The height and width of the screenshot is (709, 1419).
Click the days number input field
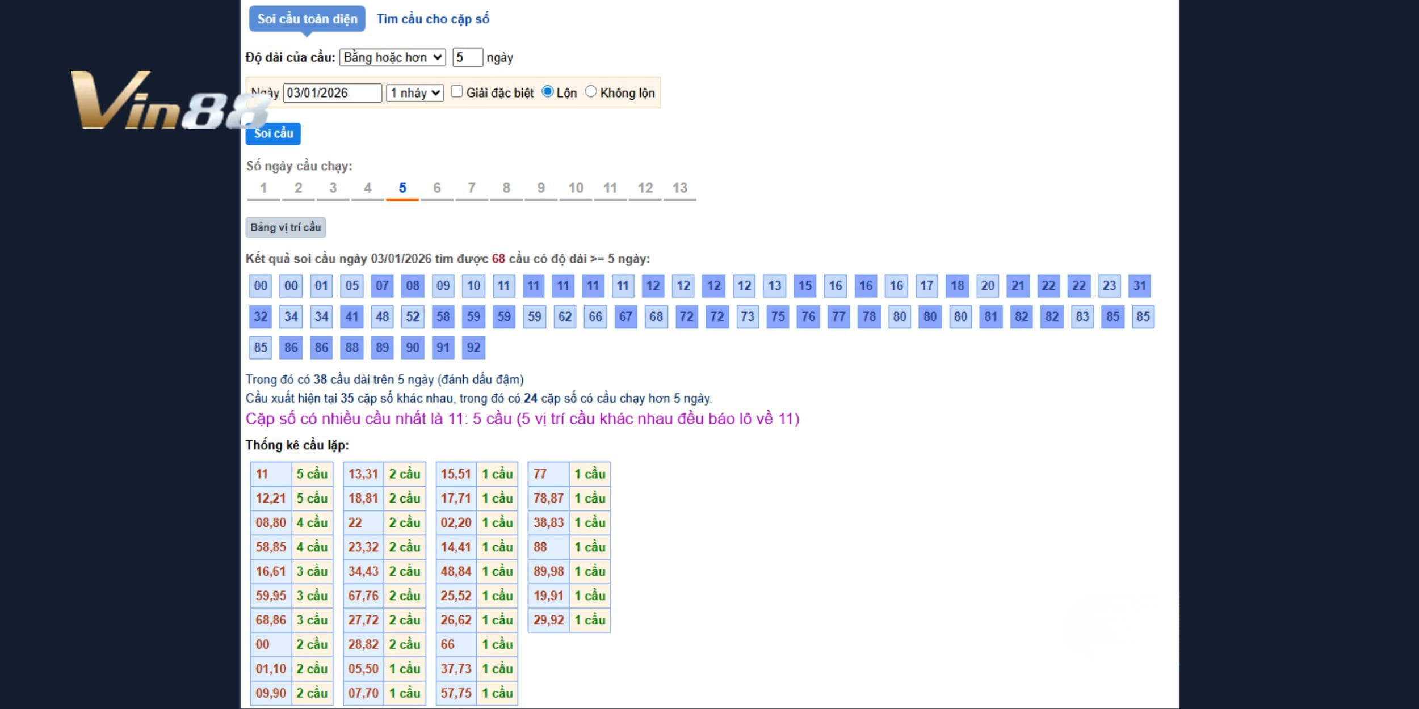click(467, 57)
